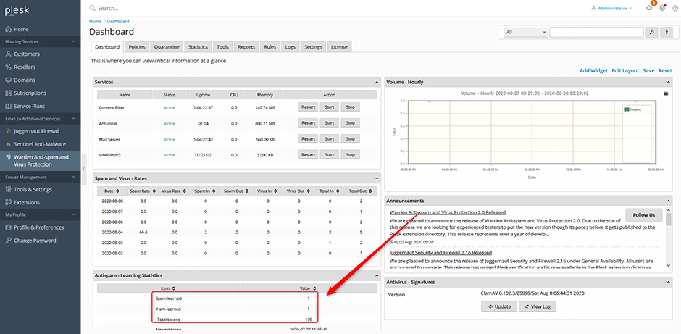
Task: Collapse Hosting Services sidebar group
Action: (73, 42)
